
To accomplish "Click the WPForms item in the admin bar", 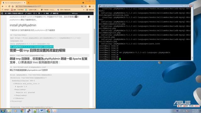I will coord(75,13).
